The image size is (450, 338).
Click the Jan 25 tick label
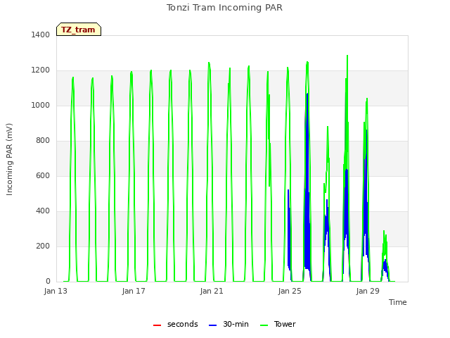pyautogui.click(x=290, y=291)
